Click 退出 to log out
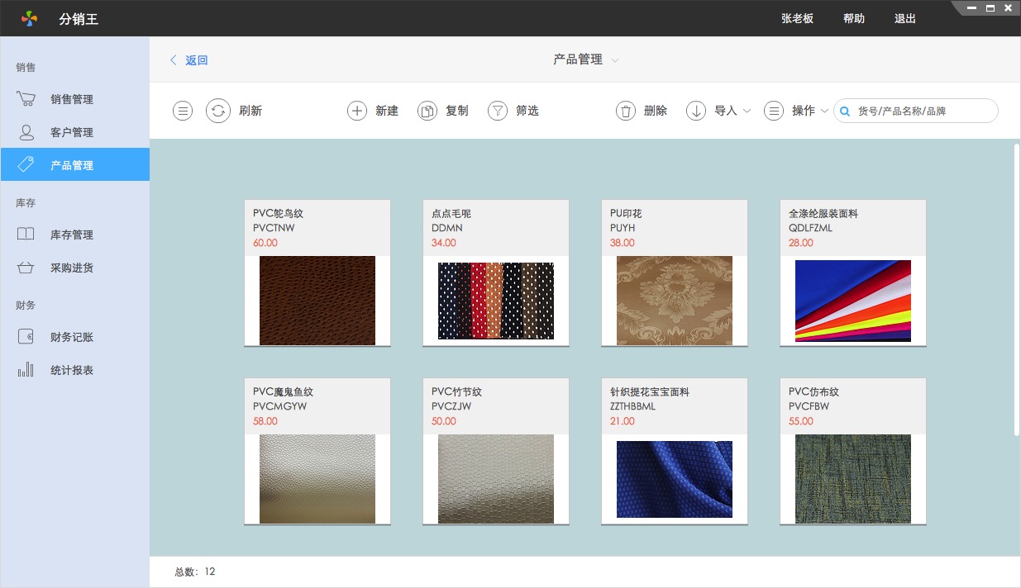This screenshot has width=1021, height=588. (x=905, y=18)
